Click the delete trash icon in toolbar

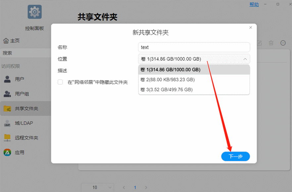271,43
